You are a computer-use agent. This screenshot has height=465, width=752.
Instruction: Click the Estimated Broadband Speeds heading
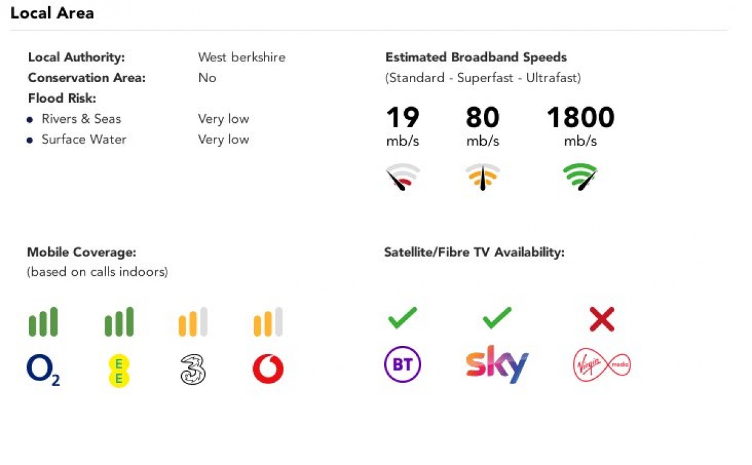pos(476,57)
